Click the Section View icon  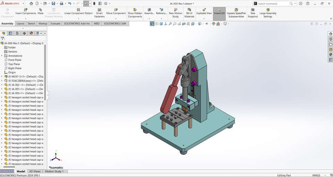point(184,24)
